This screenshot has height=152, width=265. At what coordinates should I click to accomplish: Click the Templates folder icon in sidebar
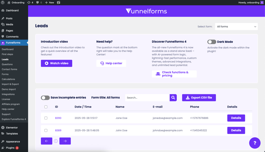(x=3, y=134)
